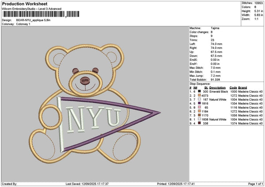Click the Left value '74.0 mm'

point(216,44)
